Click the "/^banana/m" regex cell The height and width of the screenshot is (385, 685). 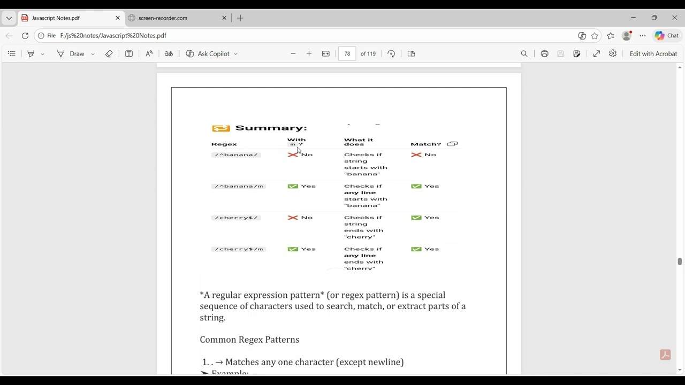coord(239,186)
